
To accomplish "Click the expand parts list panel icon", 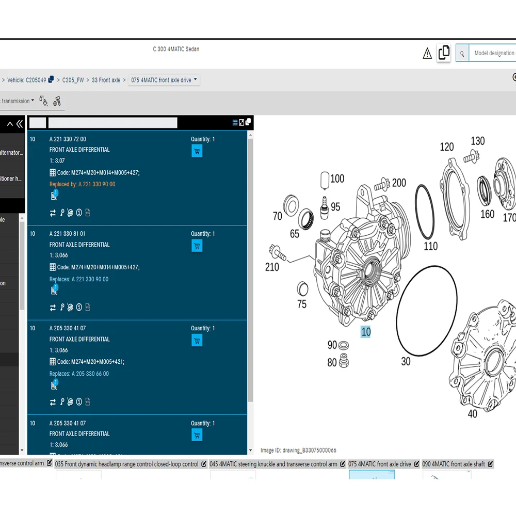I will pos(241,122).
